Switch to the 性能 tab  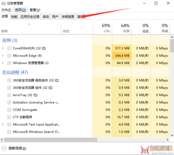(x=14, y=17)
